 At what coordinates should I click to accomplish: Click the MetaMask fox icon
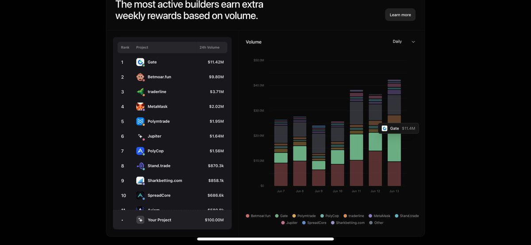click(140, 107)
